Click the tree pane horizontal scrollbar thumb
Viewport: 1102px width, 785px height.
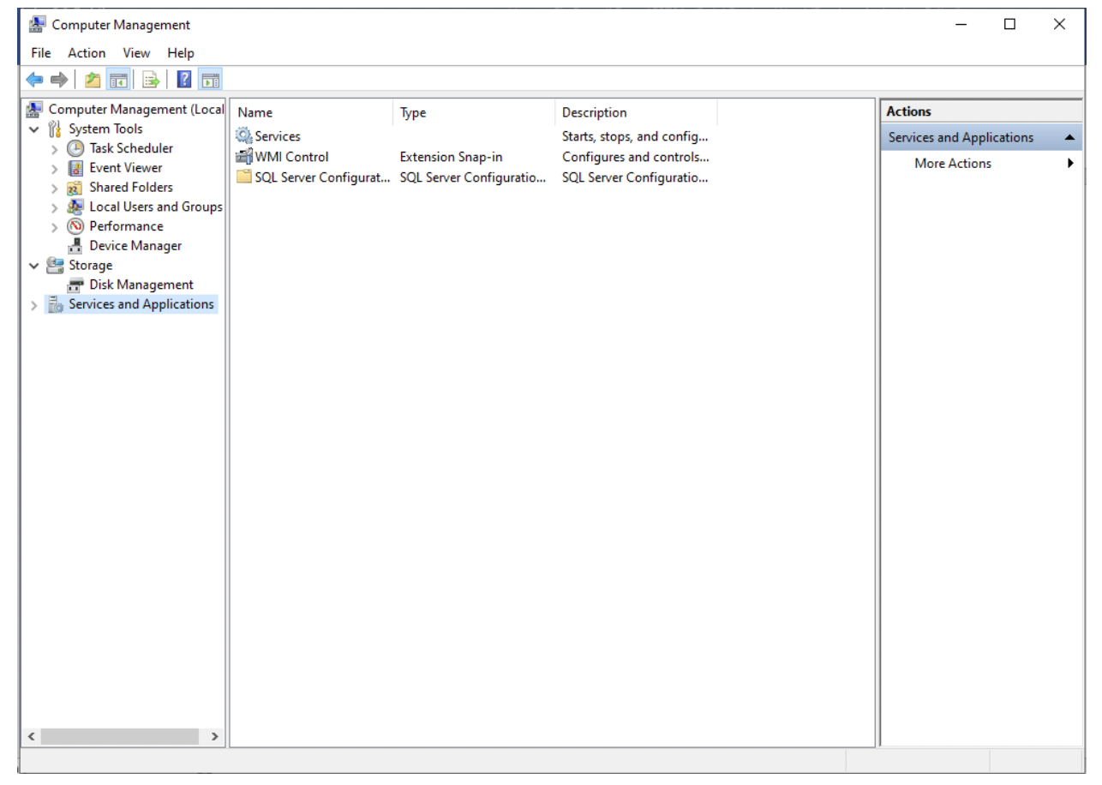[120, 736]
